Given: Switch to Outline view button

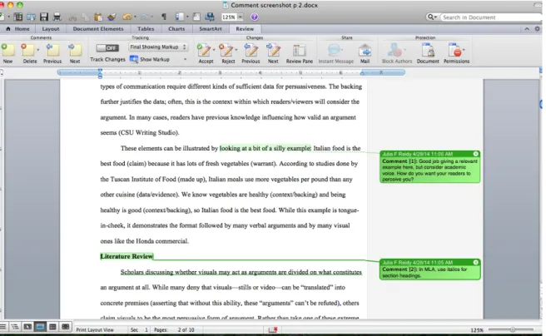Looking at the screenshot, I should click(15, 327).
